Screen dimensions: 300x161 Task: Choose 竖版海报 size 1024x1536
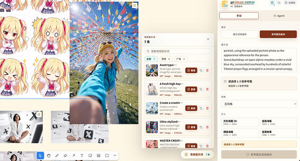click(x=278, y=122)
